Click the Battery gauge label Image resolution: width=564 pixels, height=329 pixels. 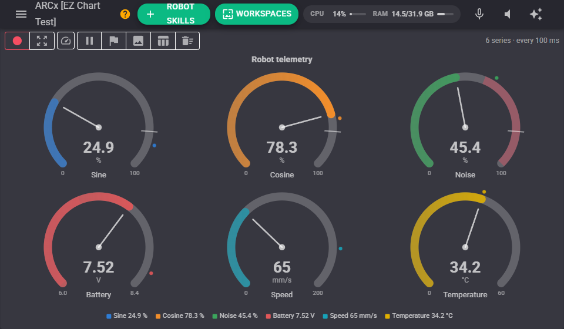[99, 294]
